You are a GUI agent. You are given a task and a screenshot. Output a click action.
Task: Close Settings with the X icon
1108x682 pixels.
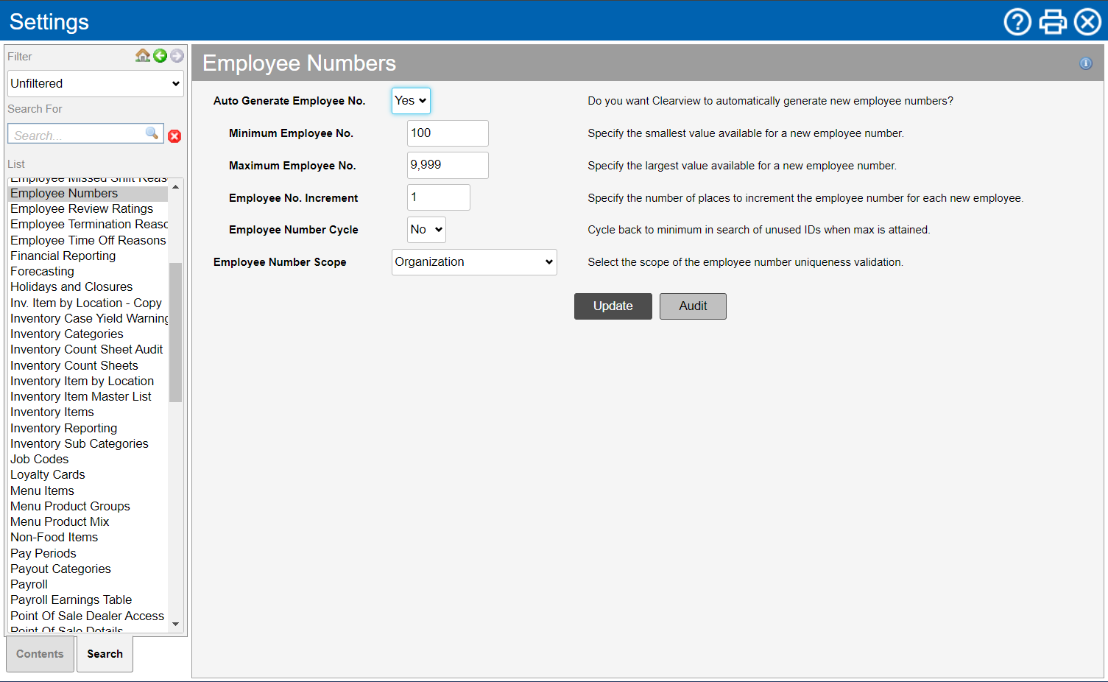pos(1087,22)
